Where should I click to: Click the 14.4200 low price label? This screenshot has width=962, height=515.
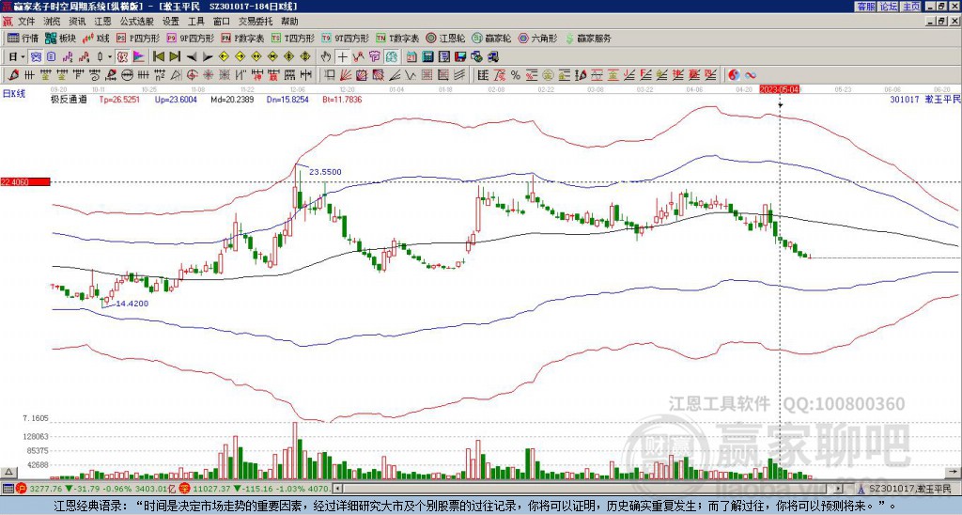click(x=132, y=304)
